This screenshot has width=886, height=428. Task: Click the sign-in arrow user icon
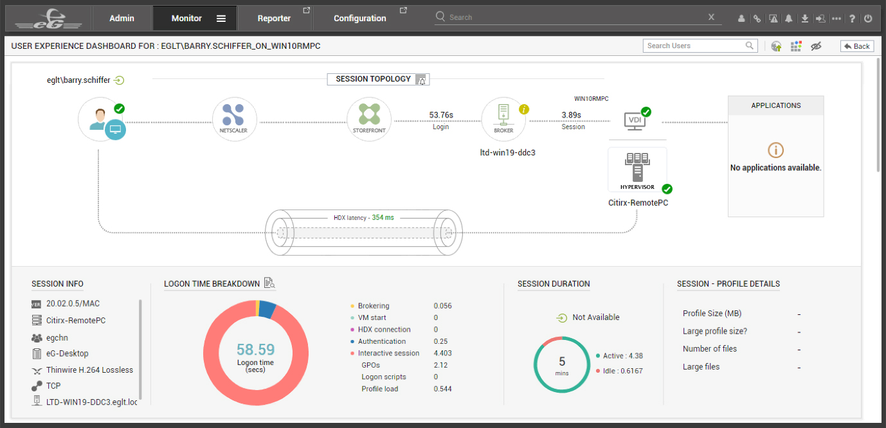tap(820, 19)
